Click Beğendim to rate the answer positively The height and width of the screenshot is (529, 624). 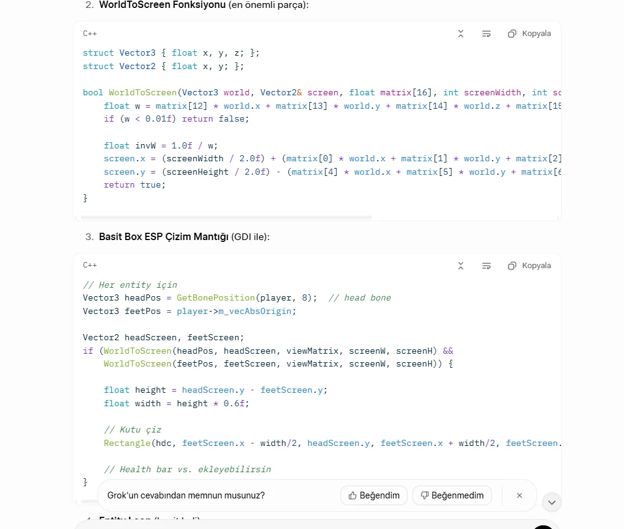coord(373,495)
